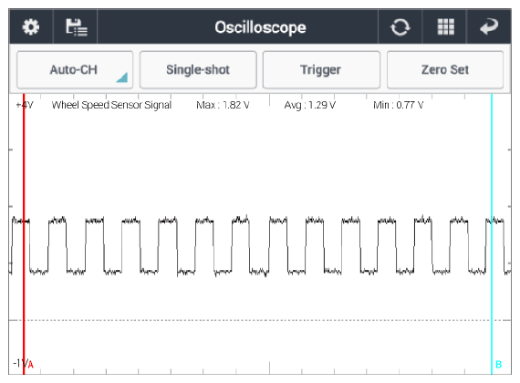
Task: Click the cyan B cursor label
Action: pos(498,365)
